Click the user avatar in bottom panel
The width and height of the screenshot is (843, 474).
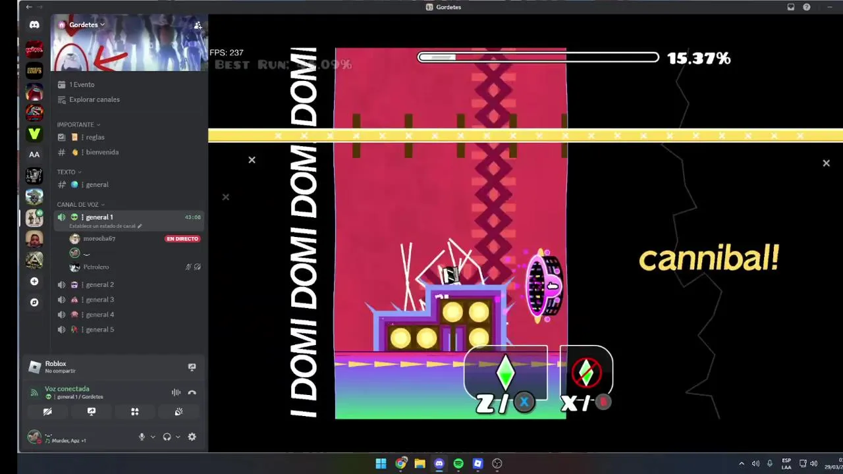34,436
